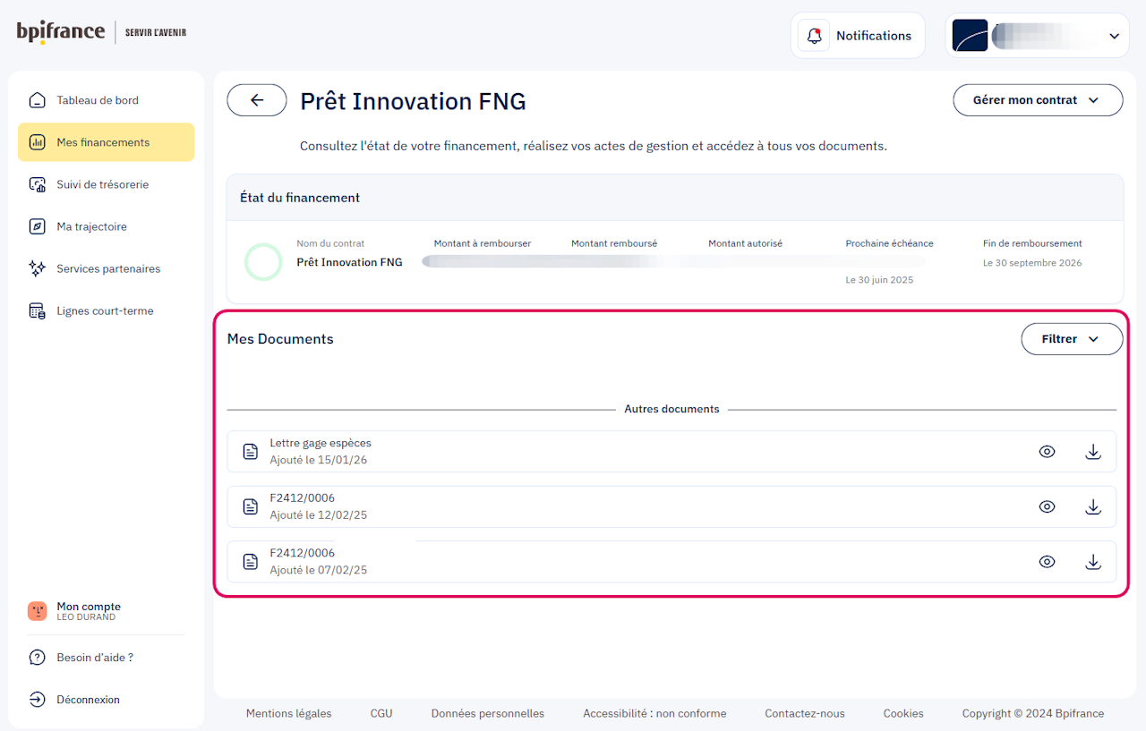
Task: Click the Contactez-nous footer link
Action: [804, 713]
